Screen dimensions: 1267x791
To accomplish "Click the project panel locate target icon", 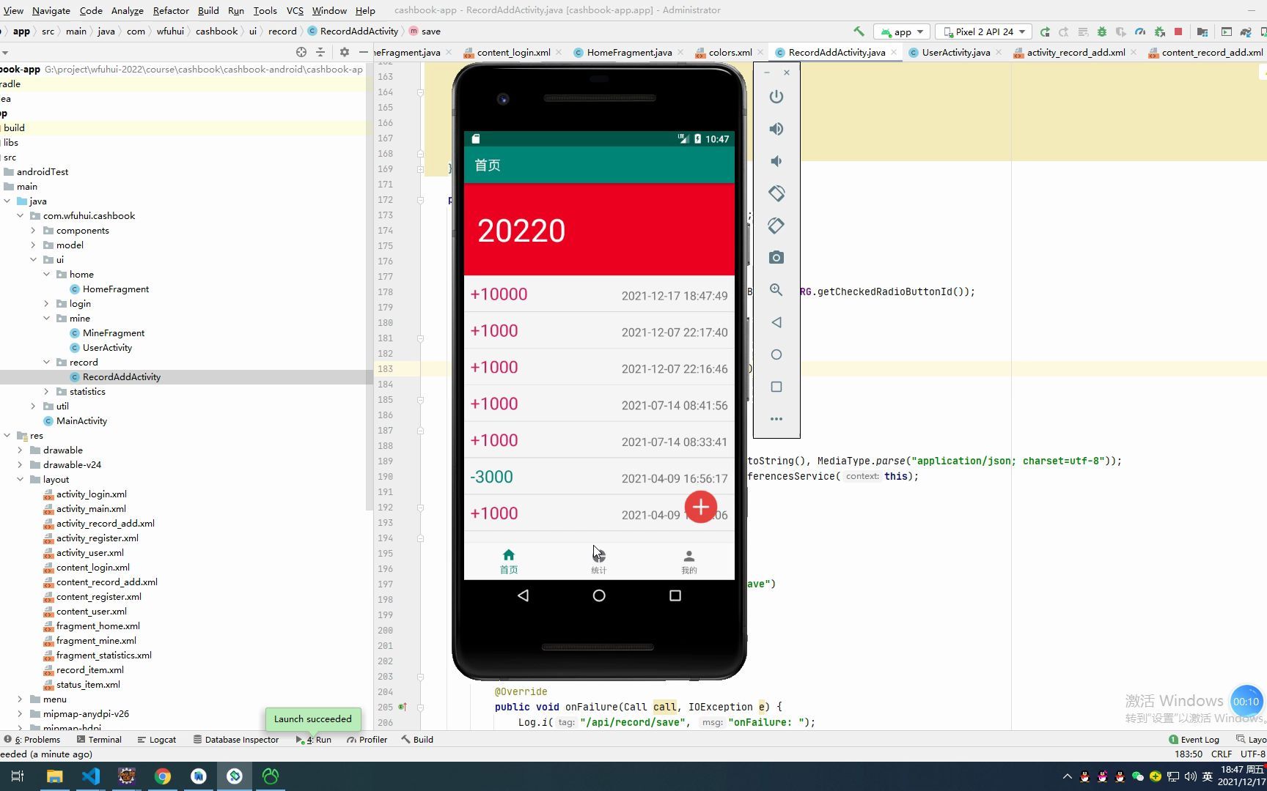I will click(x=301, y=52).
